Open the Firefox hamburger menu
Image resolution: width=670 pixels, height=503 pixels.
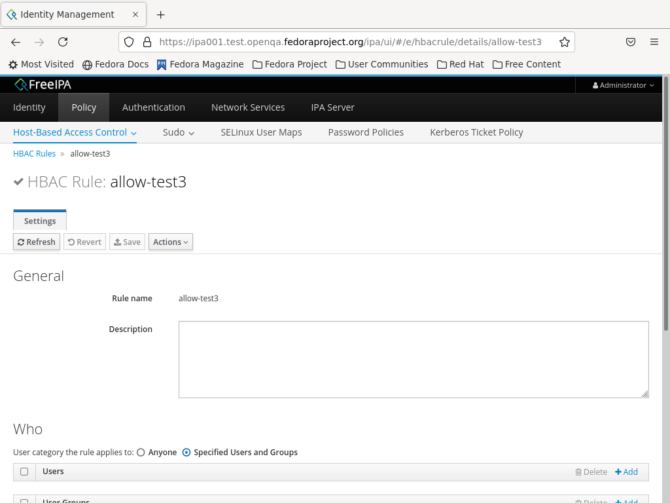[x=654, y=42]
